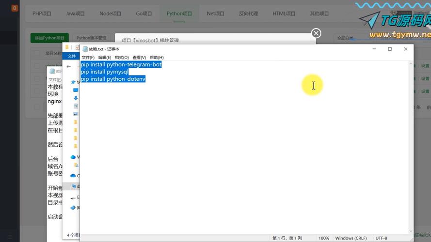This screenshot has width=431, height=242.
Task: Close the module management dialog with the X circle
Action: pos(316,33)
